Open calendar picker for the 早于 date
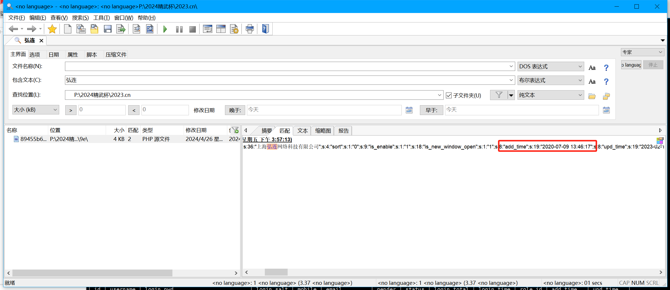This screenshot has height=290, width=670. [x=606, y=110]
